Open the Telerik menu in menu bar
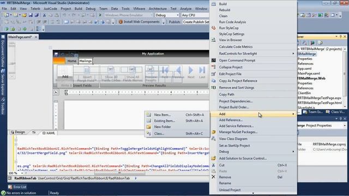Screen dimensions: 349x196 35,9
